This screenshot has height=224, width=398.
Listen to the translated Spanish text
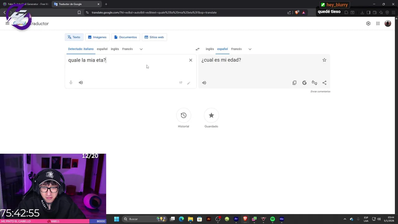tap(204, 83)
